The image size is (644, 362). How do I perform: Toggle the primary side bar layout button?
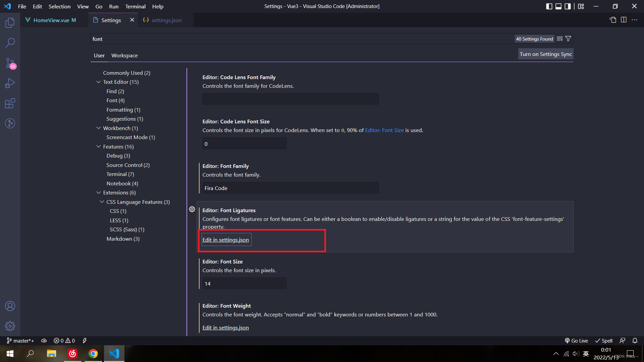tap(549, 6)
